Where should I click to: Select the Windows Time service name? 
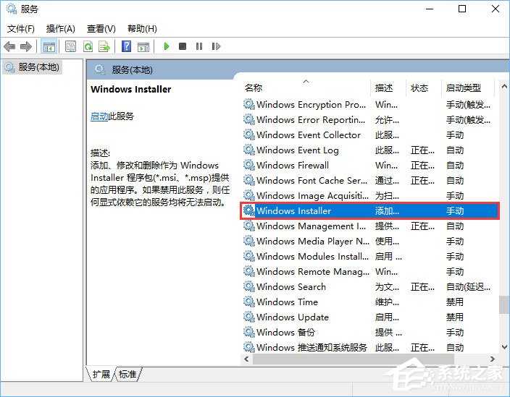pyautogui.click(x=287, y=302)
